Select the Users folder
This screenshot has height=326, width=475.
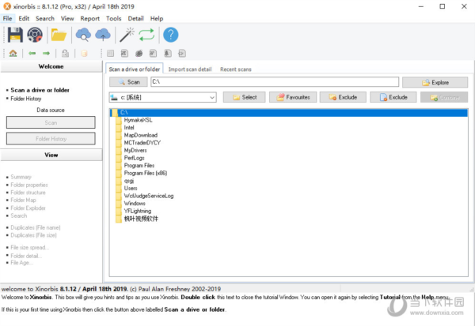point(131,188)
